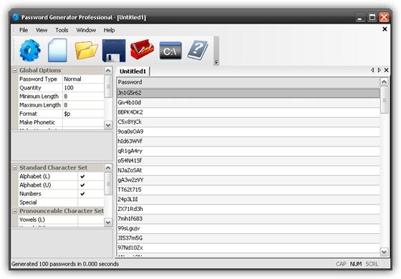Open the help book icon

pos(198,50)
